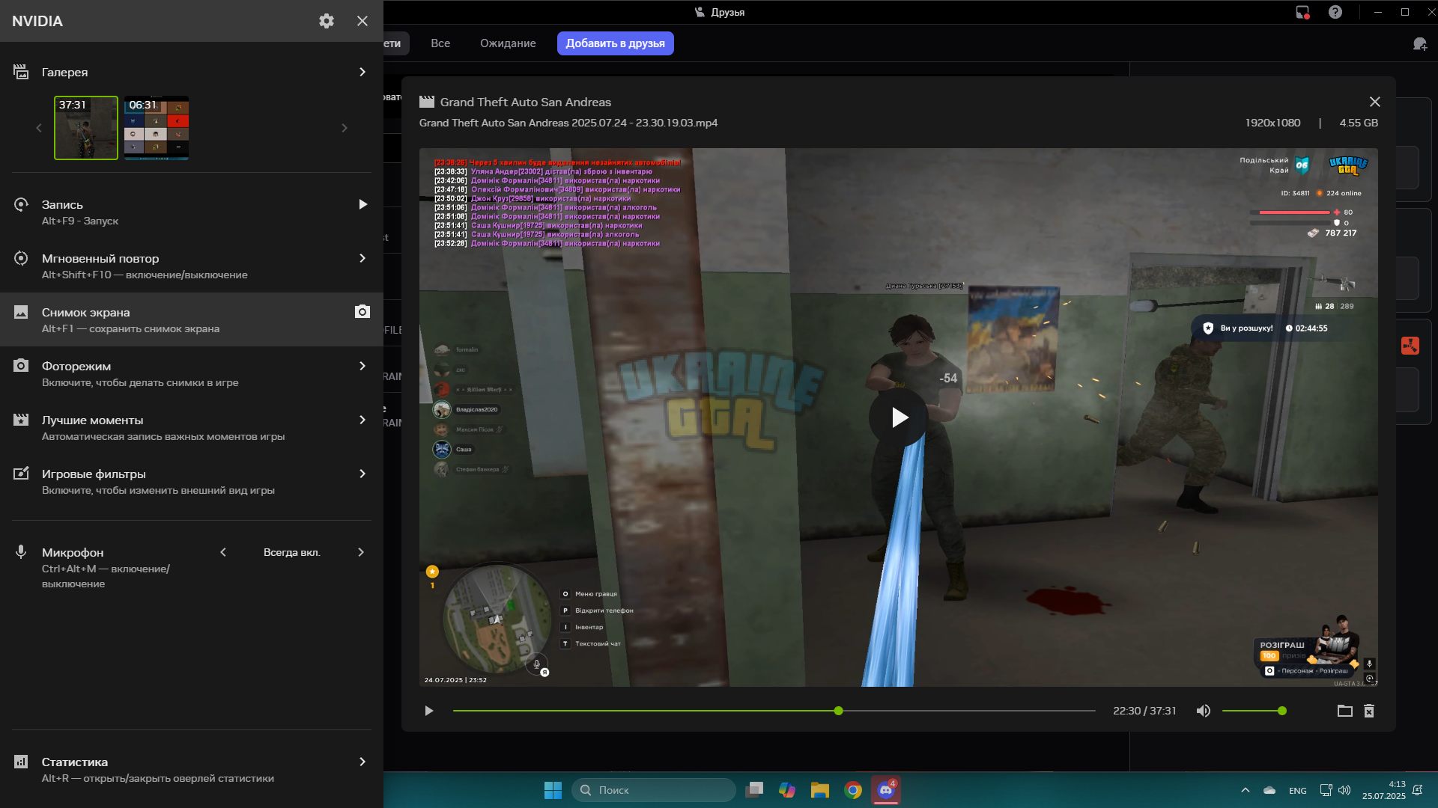Switch microphone mode to next option

pos(361,552)
